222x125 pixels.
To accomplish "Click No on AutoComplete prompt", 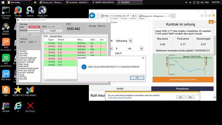I will pyautogui.click(x=190, y=97).
